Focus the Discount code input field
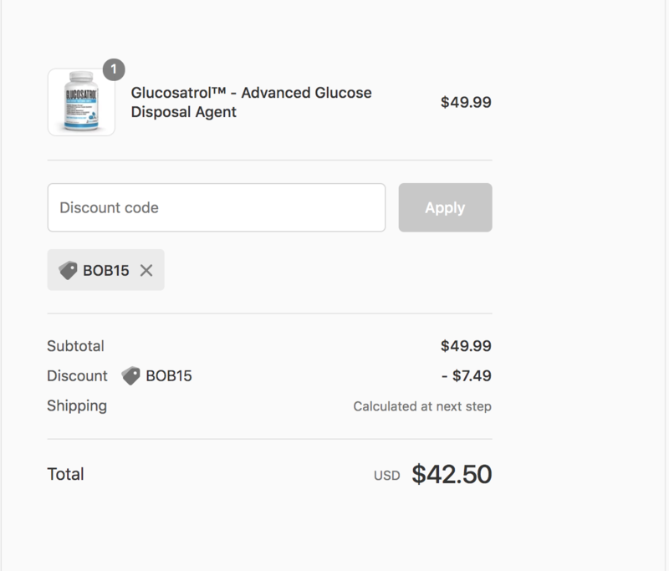The height and width of the screenshot is (571, 669). 217,207
